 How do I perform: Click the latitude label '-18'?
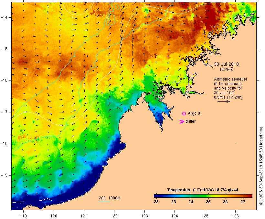4,144
